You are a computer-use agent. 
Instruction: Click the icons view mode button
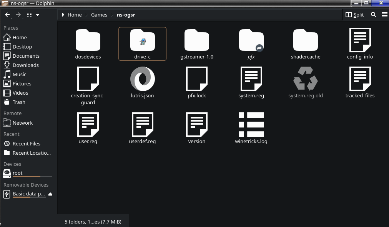pos(30,15)
